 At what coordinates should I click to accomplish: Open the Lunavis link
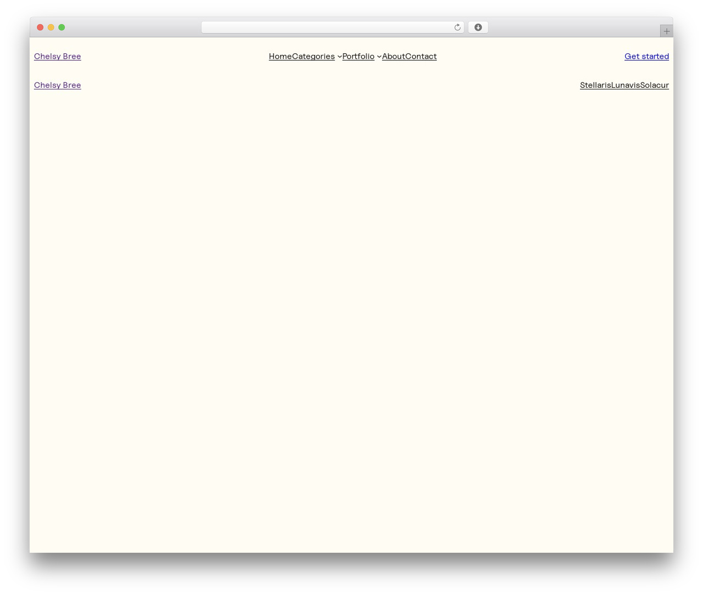point(626,85)
